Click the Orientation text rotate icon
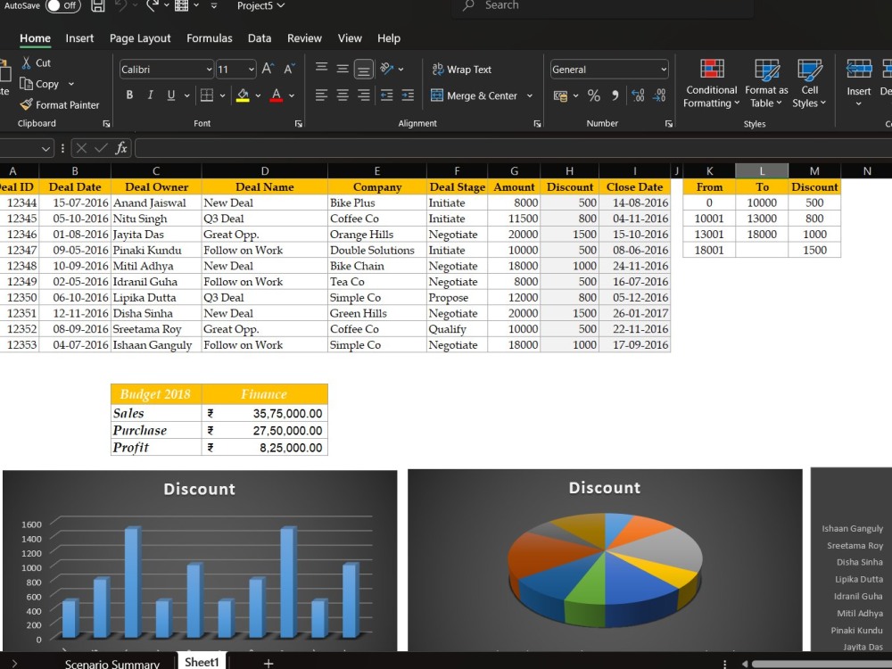The width and height of the screenshot is (892, 669). (387, 69)
